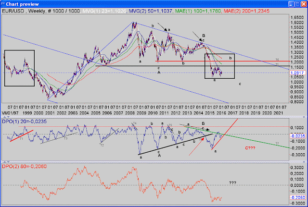Move the DPO(2) panel down with its arrow
308x207 pixels.
[x=8, y=162]
